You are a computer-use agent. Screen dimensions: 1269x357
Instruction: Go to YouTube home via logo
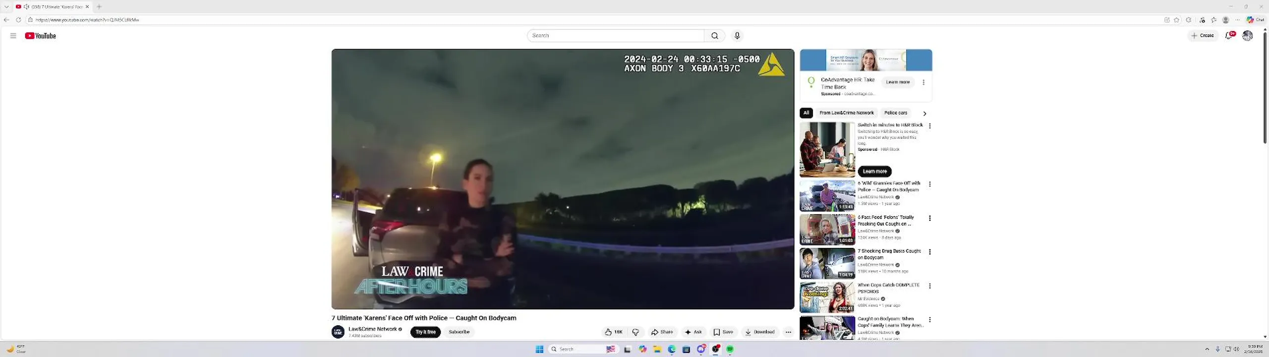41,36
